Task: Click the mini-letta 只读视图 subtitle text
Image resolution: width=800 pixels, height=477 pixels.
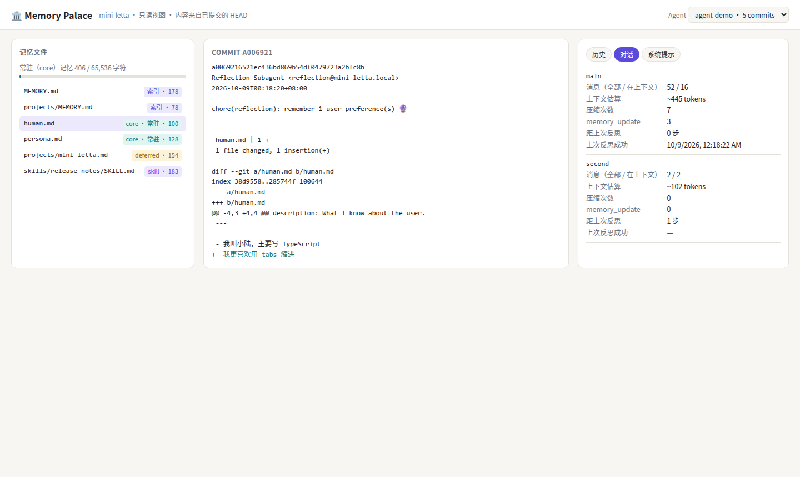Action: pos(173,15)
